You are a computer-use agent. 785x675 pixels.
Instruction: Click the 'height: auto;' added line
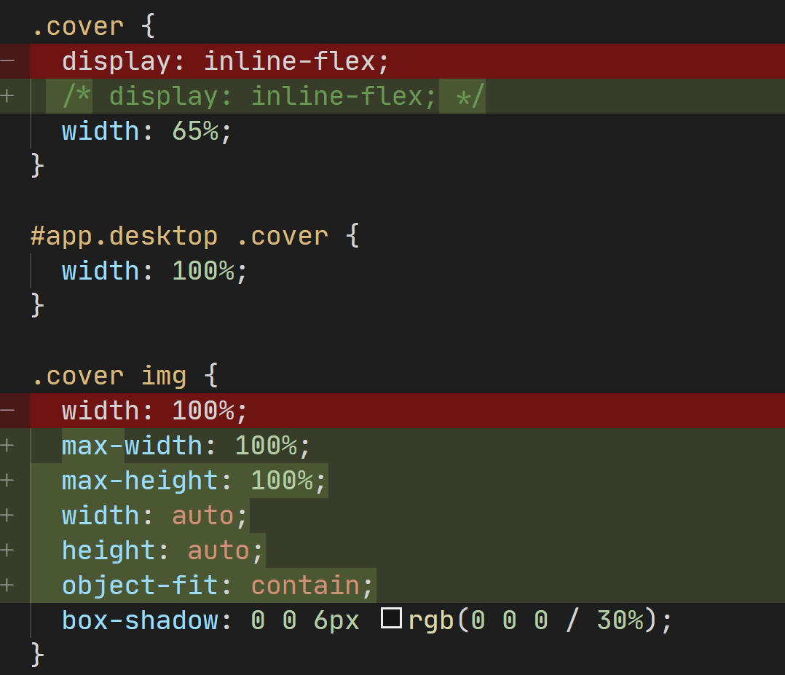pos(162,550)
